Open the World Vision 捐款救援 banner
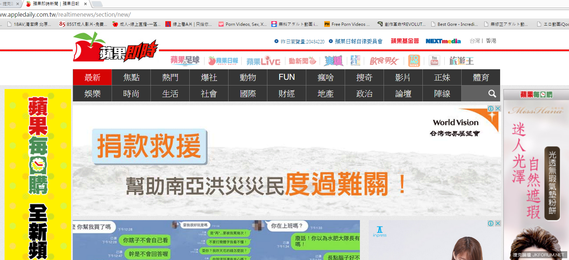This screenshot has height=260, width=569. [287, 161]
